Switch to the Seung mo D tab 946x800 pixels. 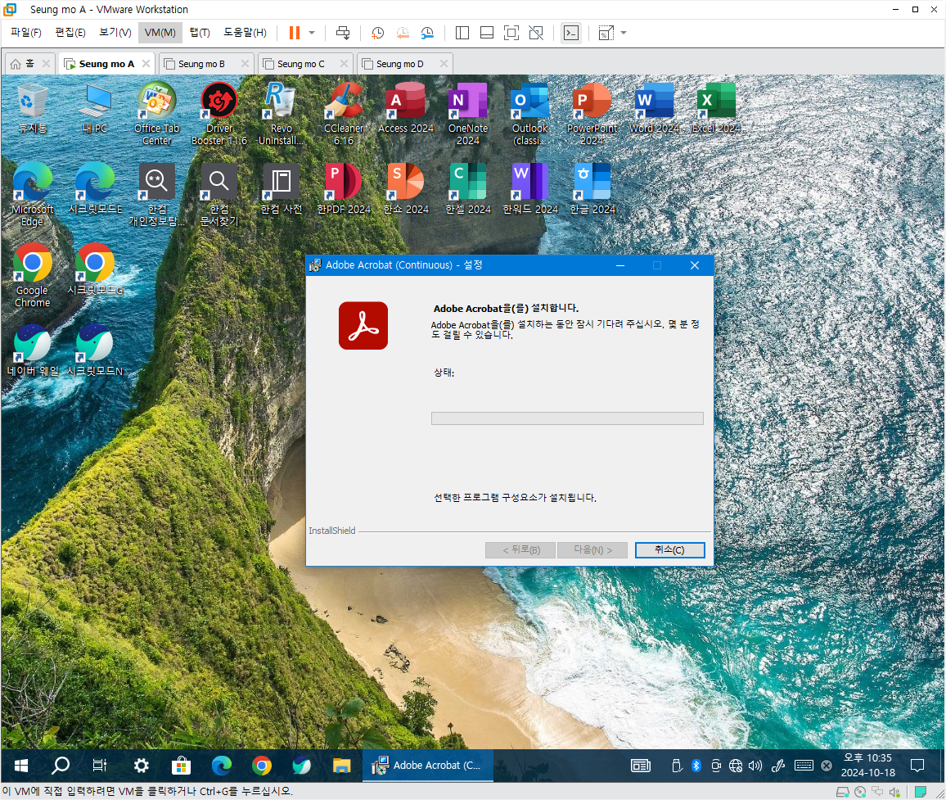(x=399, y=63)
